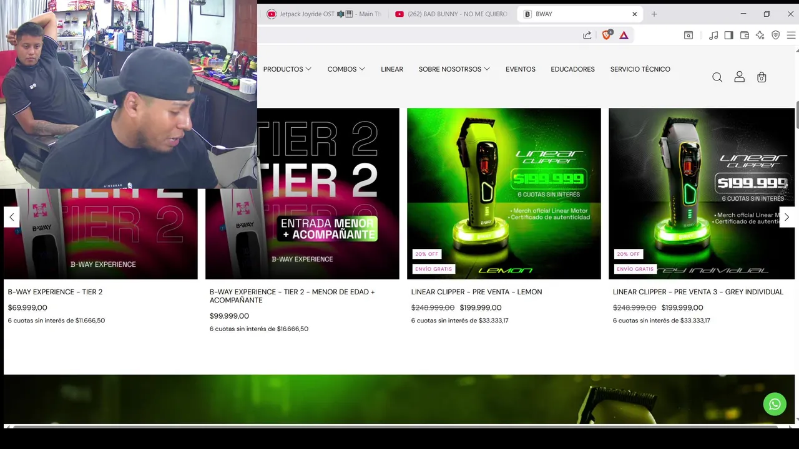The height and width of the screenshot is (449, 799).
Task: Click the $99.999,00 price text
Action: pos(229,316)
